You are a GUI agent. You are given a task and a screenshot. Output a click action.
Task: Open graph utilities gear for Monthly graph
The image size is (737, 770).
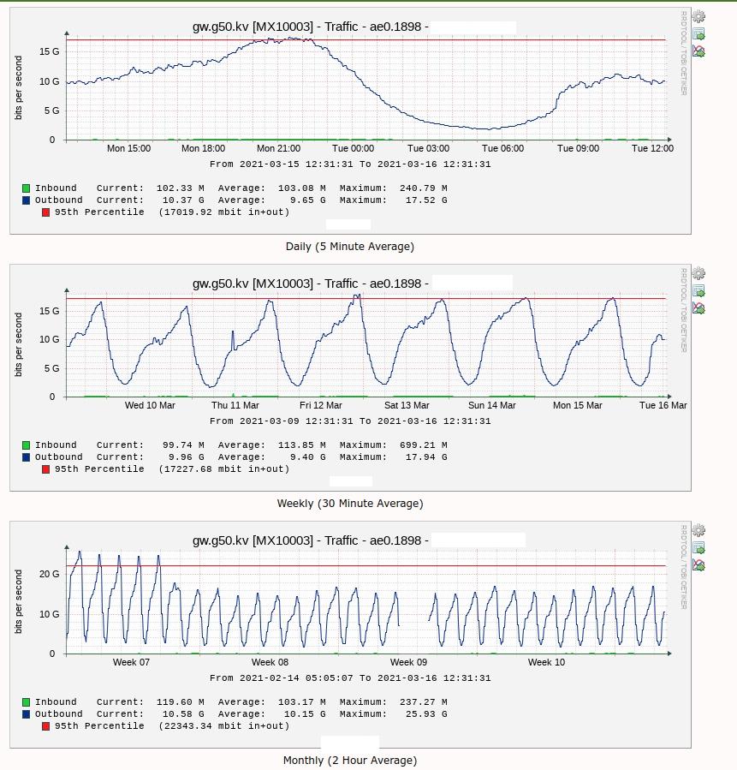(698, 530)
